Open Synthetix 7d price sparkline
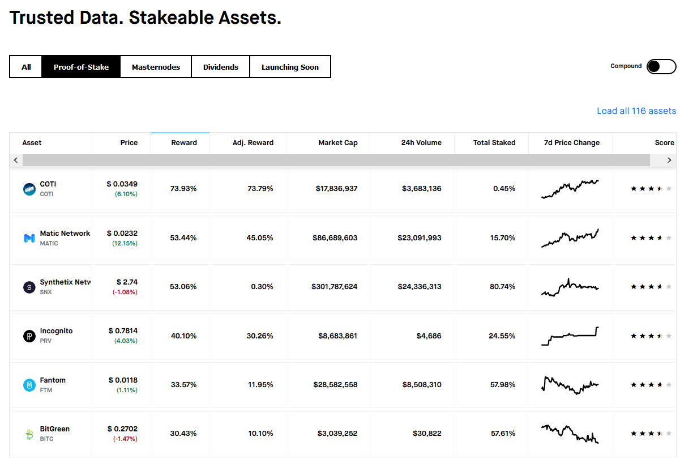 coord(570,287)
